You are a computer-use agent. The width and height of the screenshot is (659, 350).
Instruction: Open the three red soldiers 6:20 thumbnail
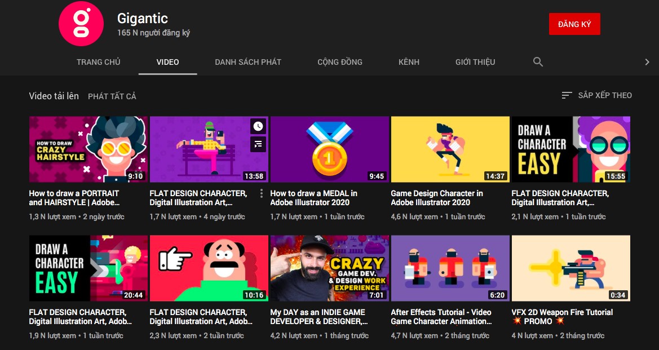pyautogui.click(x=450, y=268)
